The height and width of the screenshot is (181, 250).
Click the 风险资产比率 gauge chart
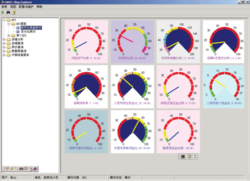[86, 42]
